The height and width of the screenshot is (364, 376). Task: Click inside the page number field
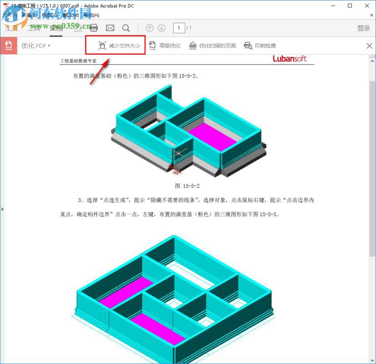tap(179, 28)
